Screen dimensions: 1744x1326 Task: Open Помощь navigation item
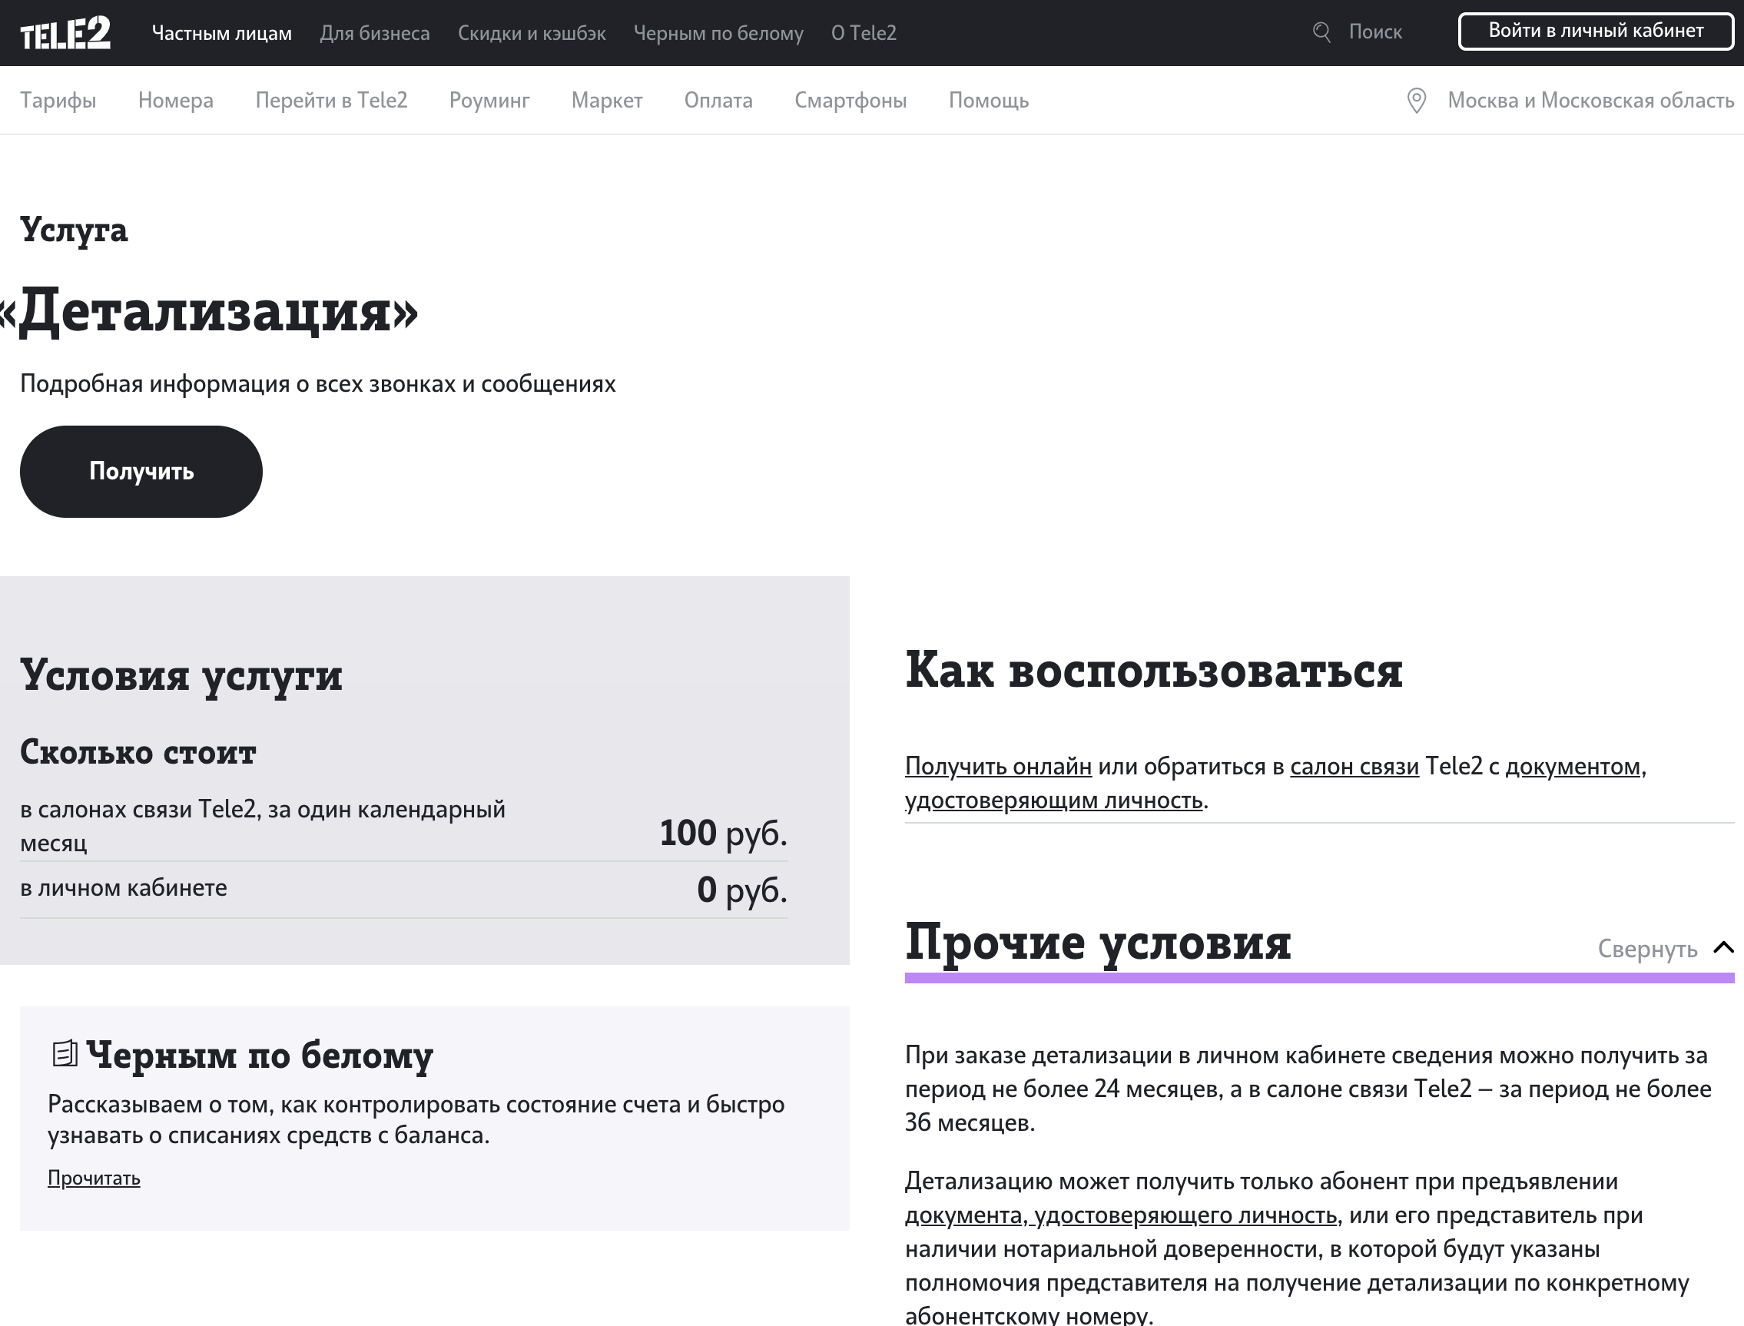click(989, 100)
